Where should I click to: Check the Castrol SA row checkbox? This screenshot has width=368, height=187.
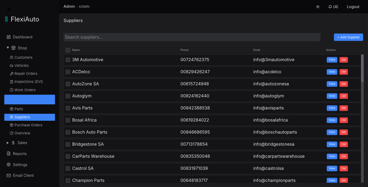click(68, 168)
